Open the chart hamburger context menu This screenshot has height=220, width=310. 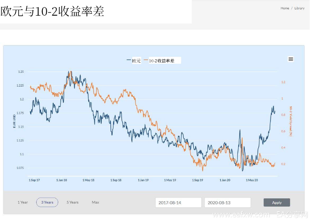291,59
